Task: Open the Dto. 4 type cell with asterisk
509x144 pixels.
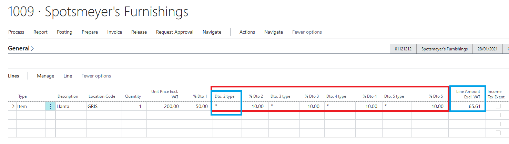Action: pos(340,106)
